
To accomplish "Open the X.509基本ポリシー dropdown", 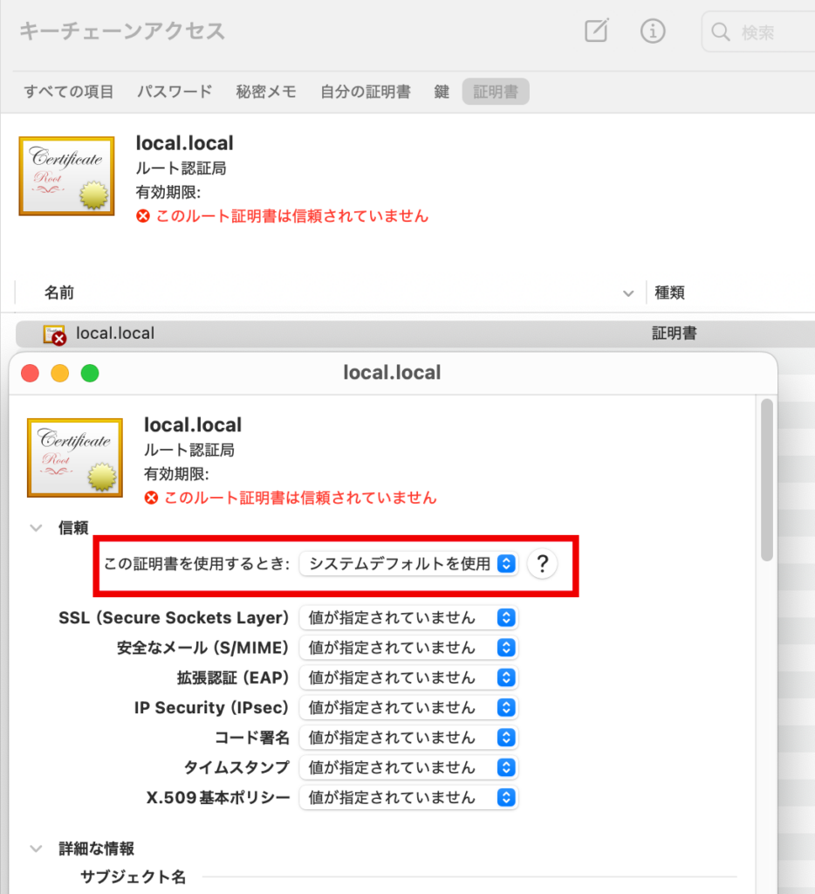I will (x=408, y=797).
